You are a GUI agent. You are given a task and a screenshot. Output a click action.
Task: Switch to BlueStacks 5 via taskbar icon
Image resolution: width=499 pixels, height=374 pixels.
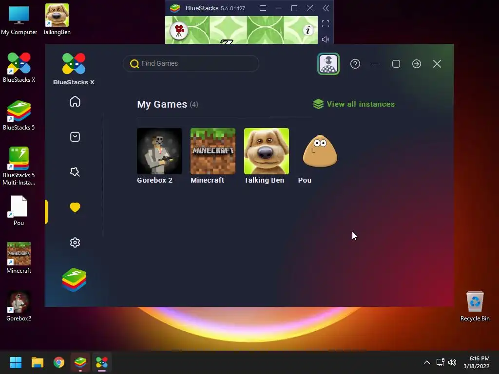coord(80,362)
